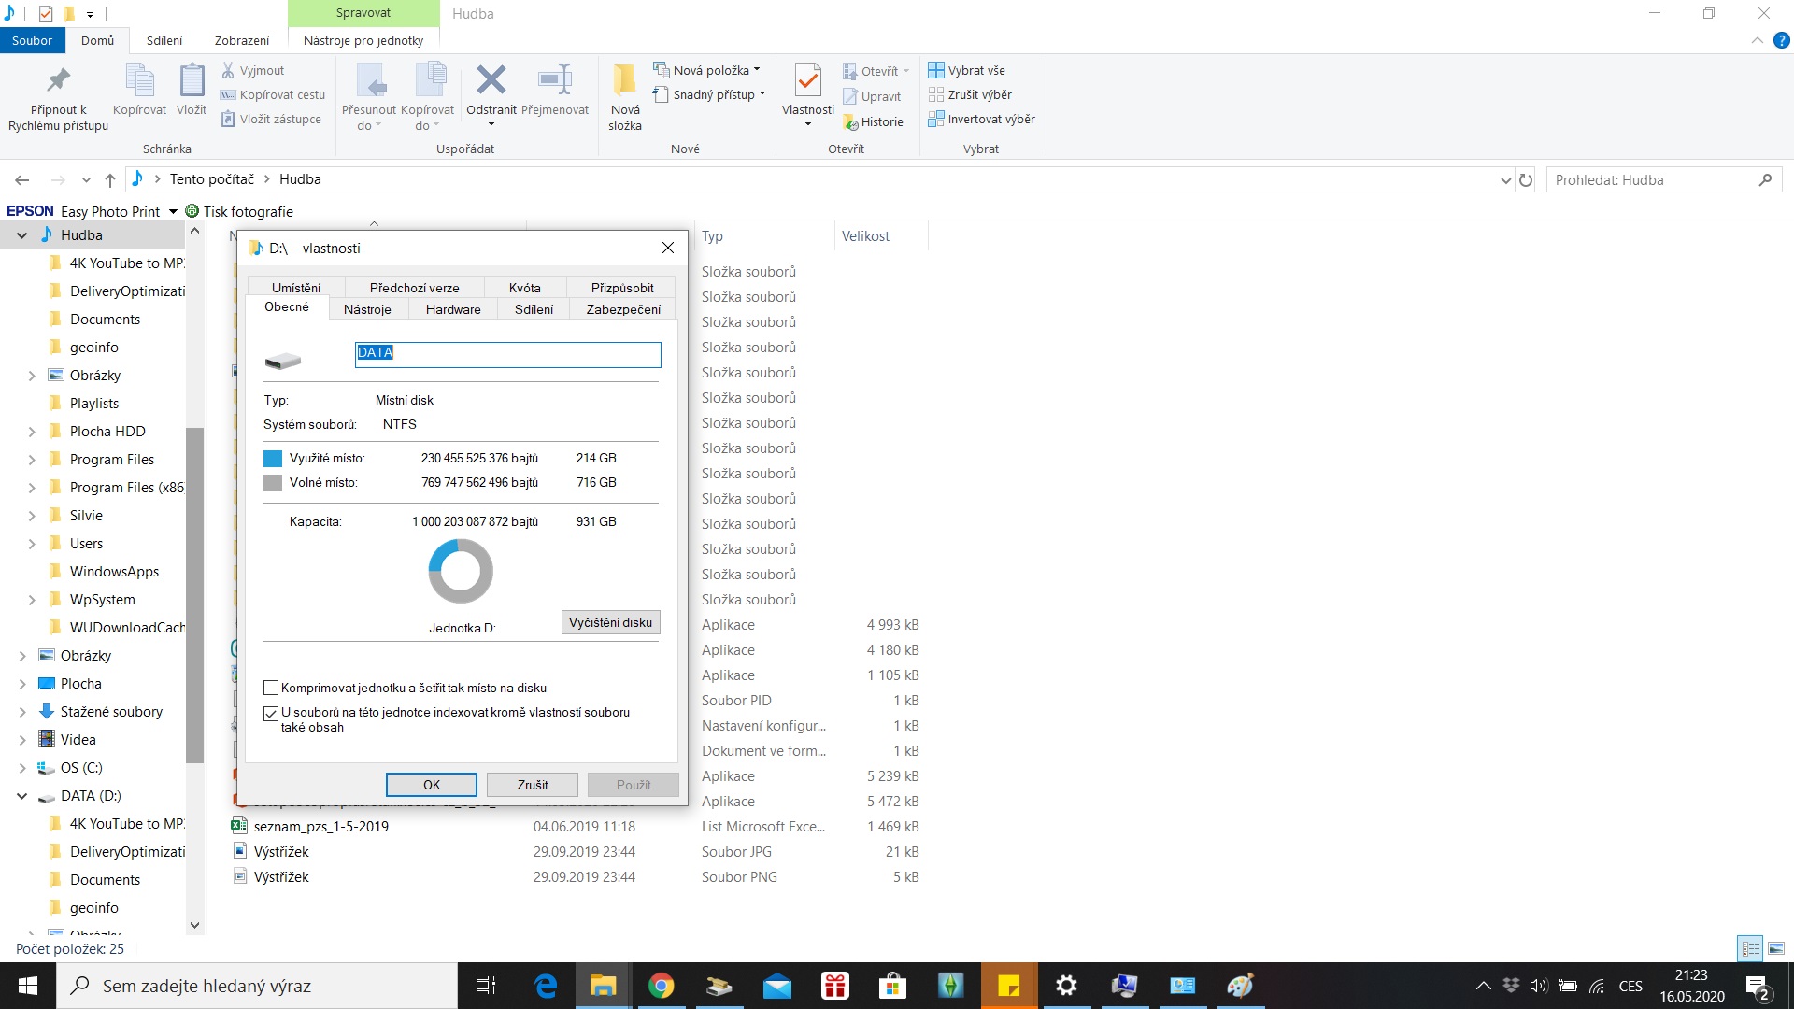Switch to the Zabezpečení tab
This screenshot has width=1794, height=1009.
622,309
